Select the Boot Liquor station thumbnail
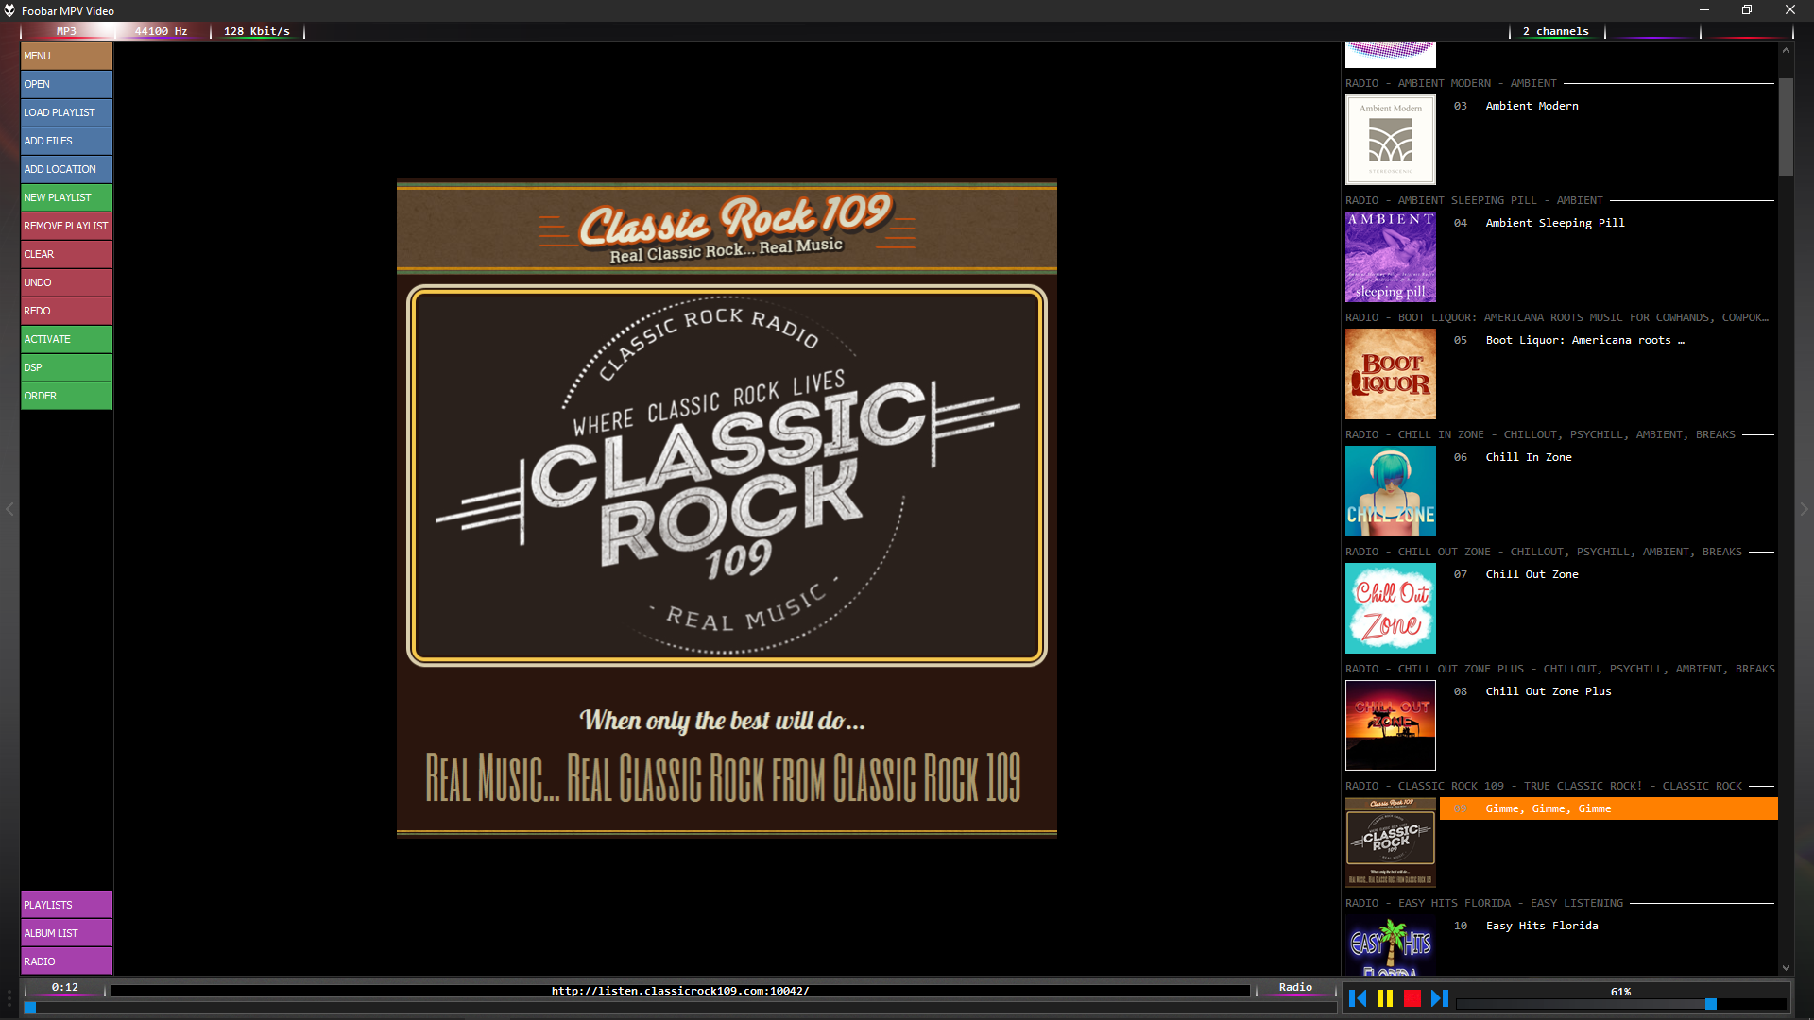Screen dimensions: 1814x1020 pos(1390,374)
